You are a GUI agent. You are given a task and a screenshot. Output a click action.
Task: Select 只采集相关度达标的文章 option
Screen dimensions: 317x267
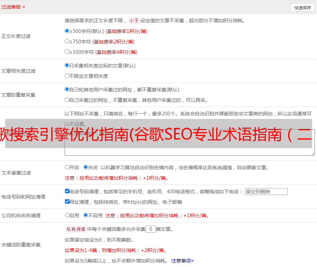pos(67,65)
